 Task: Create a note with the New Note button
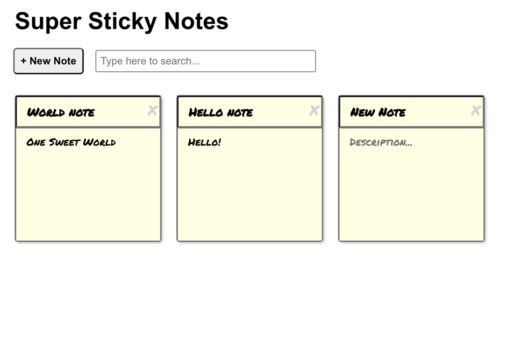click(48, 61)
